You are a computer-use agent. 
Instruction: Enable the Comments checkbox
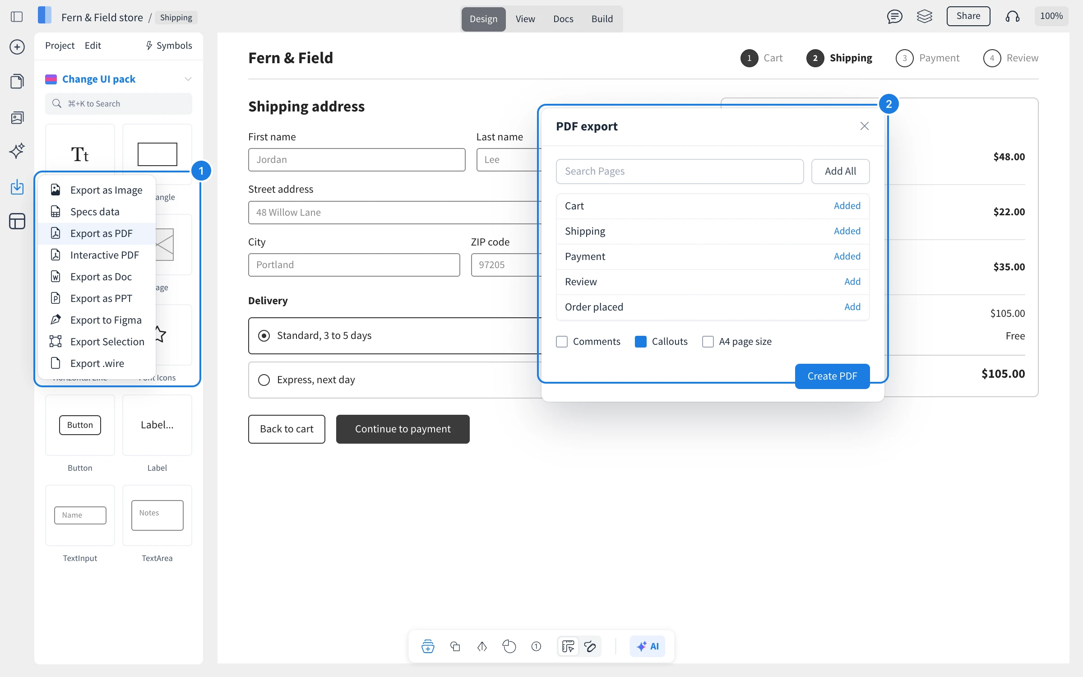point(562,342)
